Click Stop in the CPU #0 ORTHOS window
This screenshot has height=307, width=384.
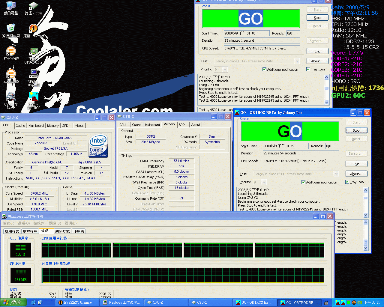tap(317, 18)
